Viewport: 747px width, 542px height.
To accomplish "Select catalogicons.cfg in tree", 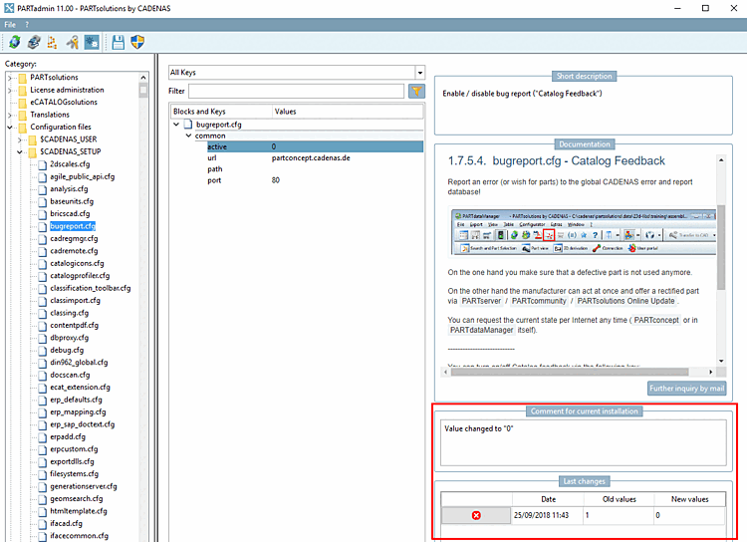I will click(x=77, y=263).
